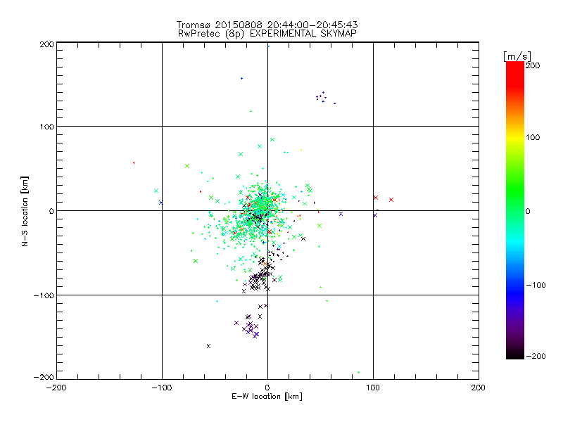
Task: Pick the red top section of the colorbar
Action: pyautogui.click(x=515, y=75)
